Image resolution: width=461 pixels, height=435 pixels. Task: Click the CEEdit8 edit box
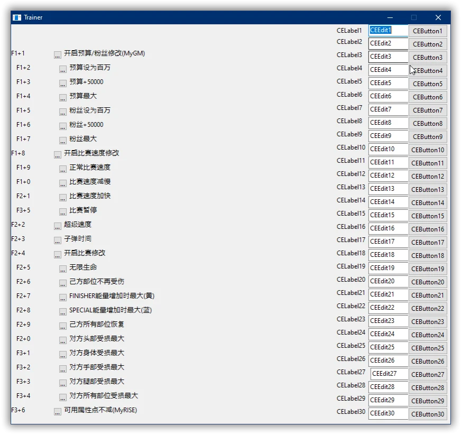click(x=389, y=123)
